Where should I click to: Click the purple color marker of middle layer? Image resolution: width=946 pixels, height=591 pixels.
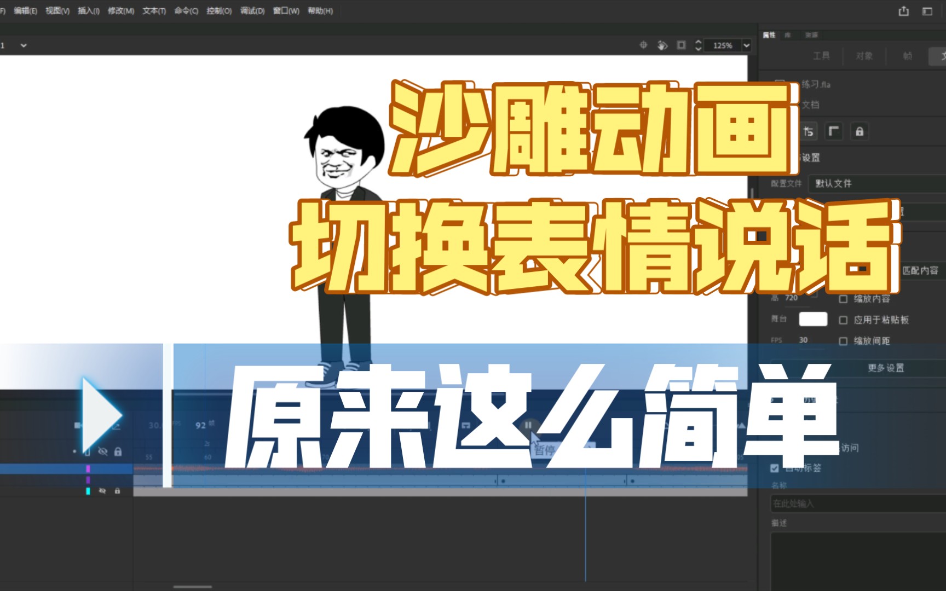(88, 480)
